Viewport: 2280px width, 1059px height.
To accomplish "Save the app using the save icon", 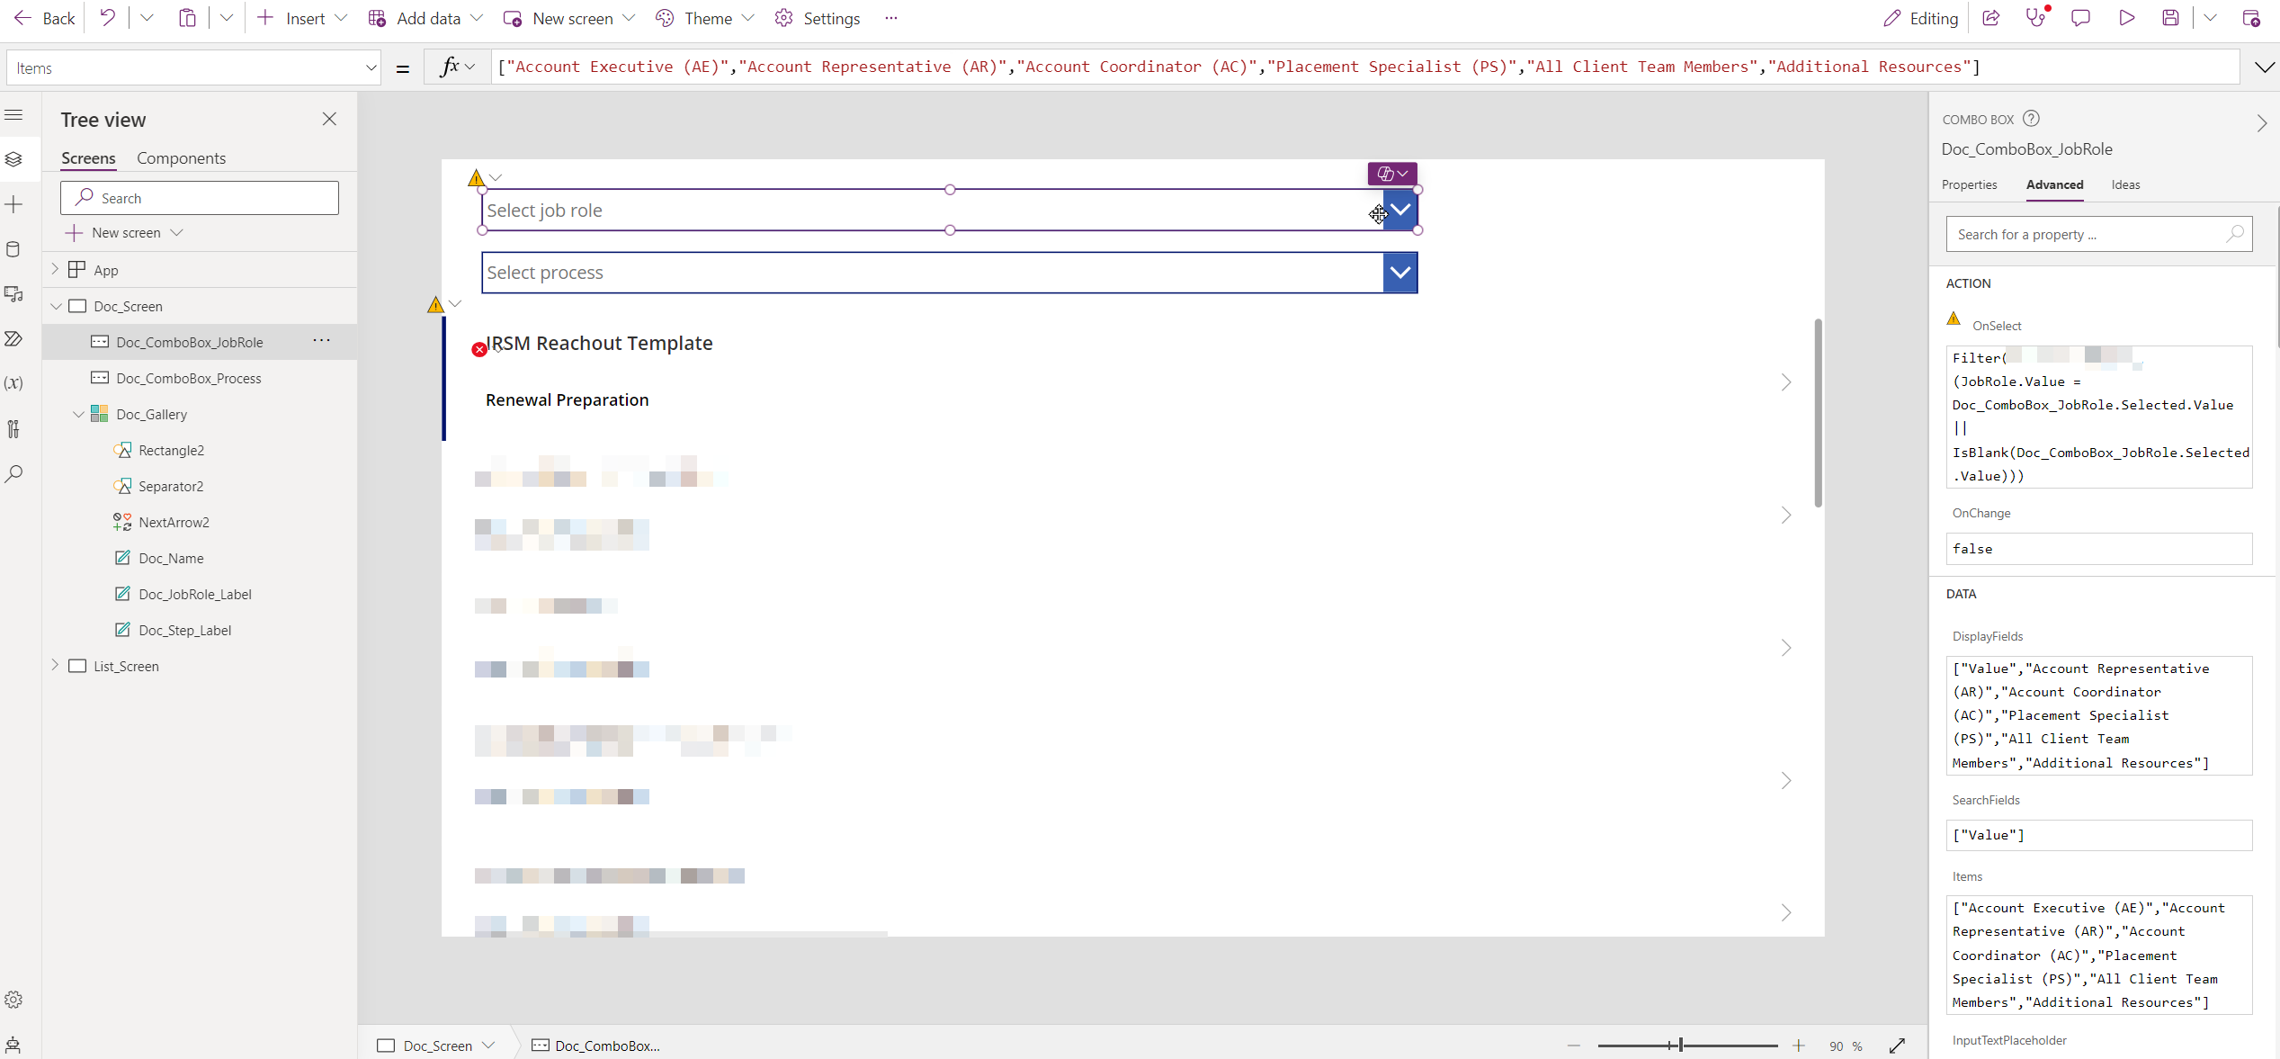I will click(x=2170, y=17).
